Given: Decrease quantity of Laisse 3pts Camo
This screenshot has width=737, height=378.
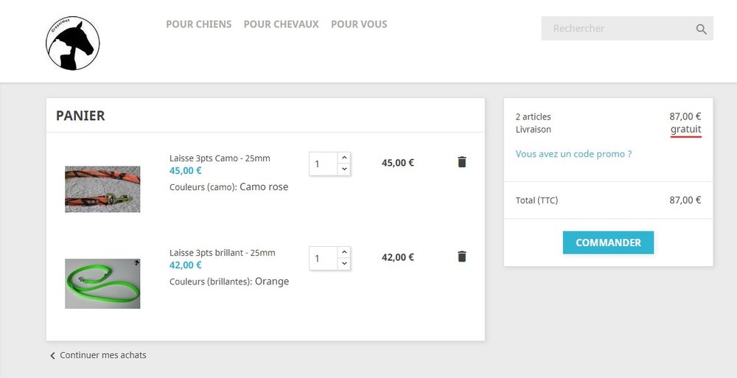Looking at the screenshot, I should [x=344, y=169].
